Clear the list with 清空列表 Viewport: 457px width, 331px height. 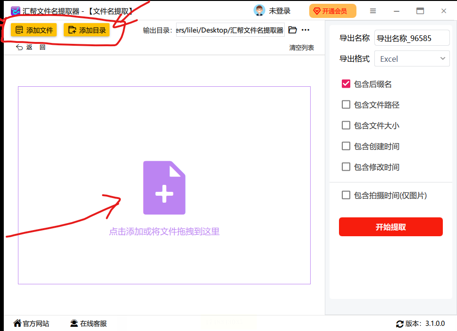[x=301, y=48]
